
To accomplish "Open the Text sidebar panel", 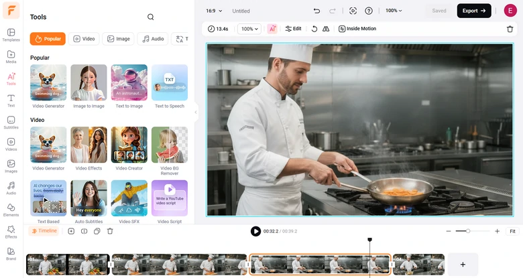I will (x=11, y=100).
